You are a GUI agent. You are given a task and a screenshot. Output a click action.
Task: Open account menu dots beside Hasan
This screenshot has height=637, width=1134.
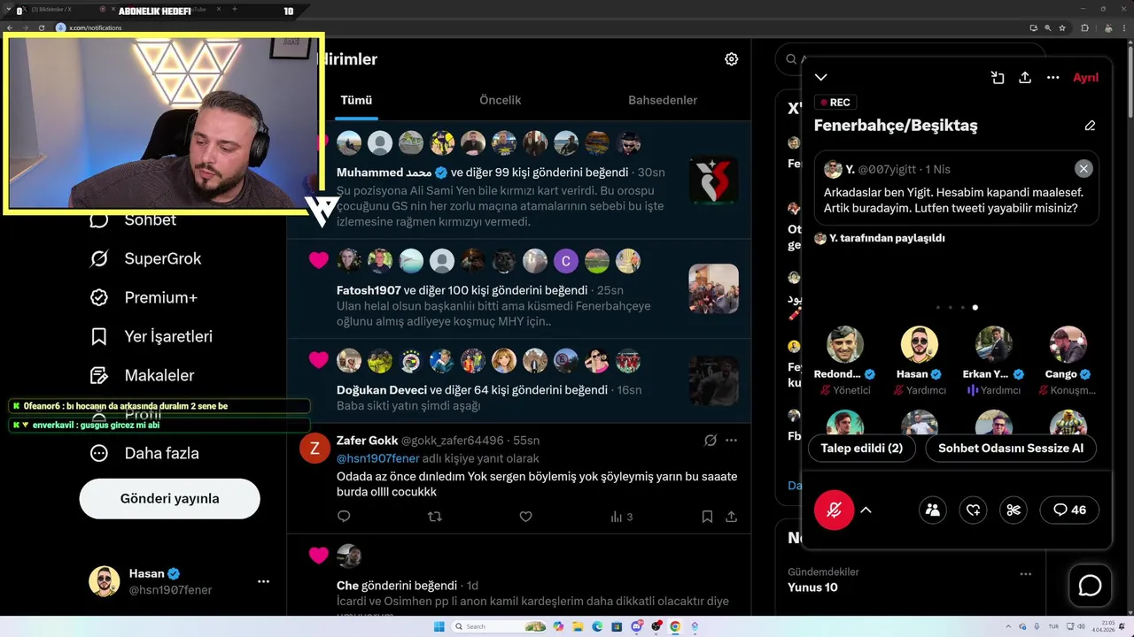click(263, 581)
